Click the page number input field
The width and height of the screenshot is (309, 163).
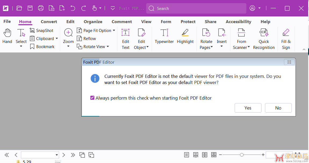coord(38,155)
